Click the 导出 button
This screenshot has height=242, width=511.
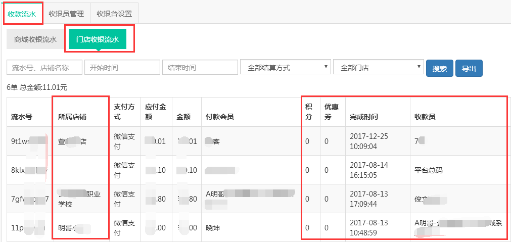click(469, 69)
